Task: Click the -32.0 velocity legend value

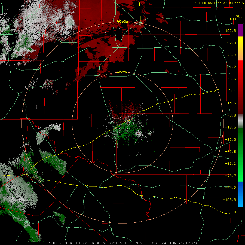Action: 231,140
